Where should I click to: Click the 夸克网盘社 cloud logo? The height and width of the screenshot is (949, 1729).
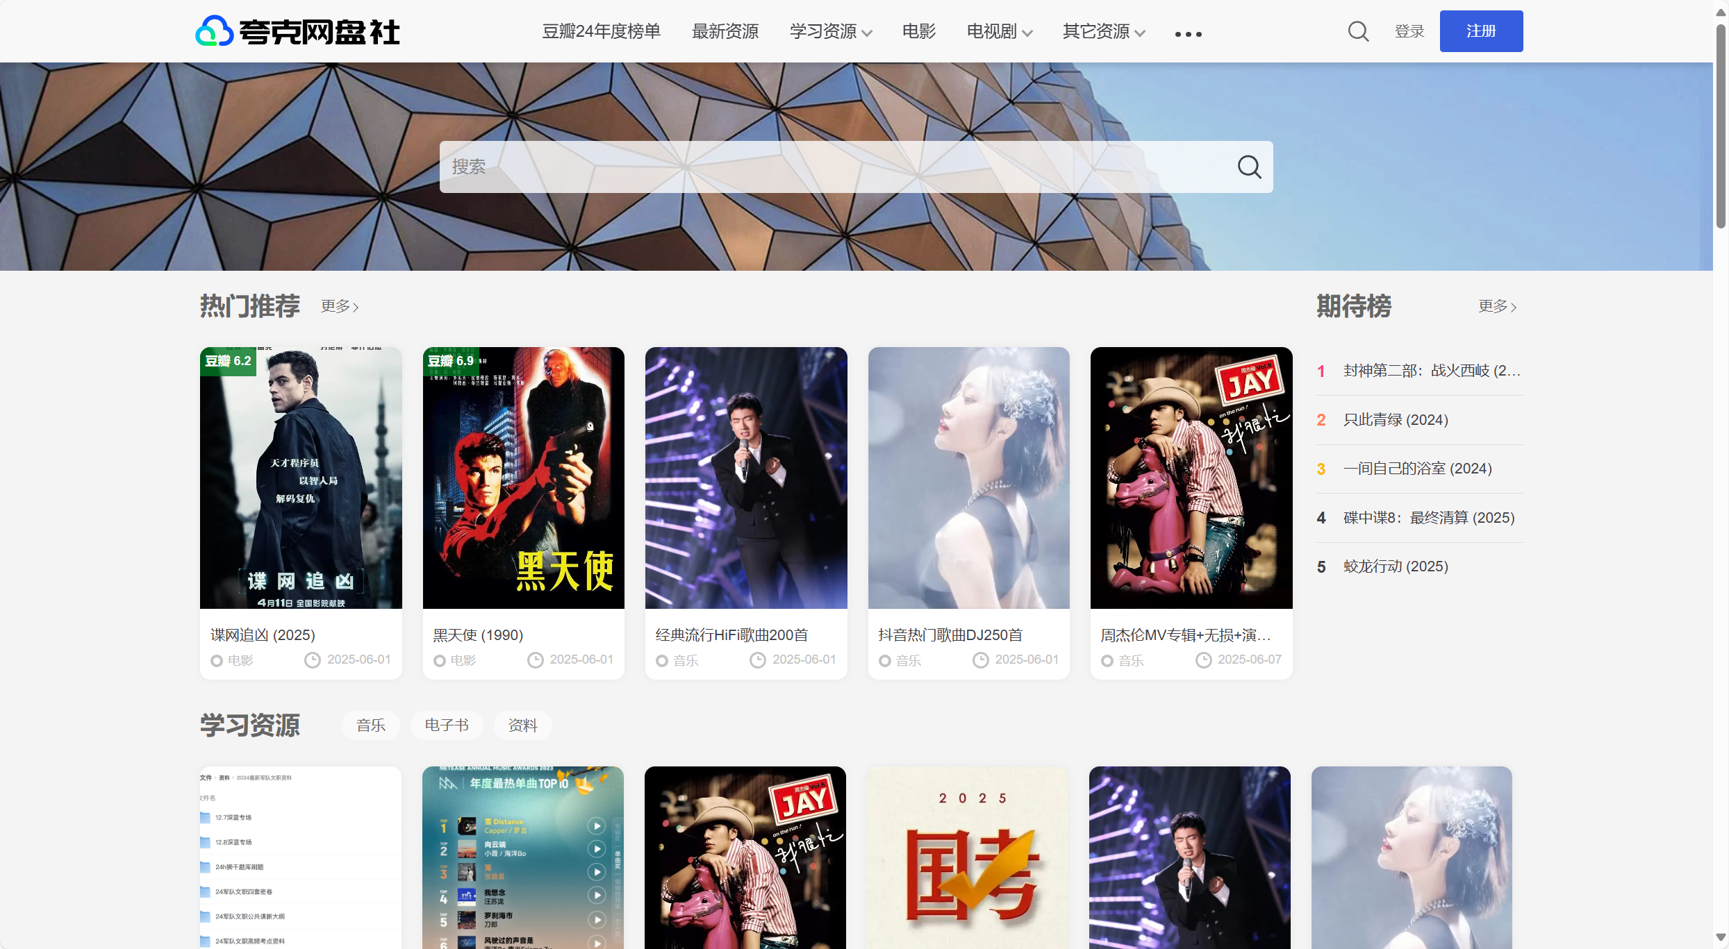(297, 31)
